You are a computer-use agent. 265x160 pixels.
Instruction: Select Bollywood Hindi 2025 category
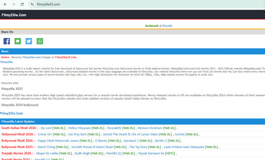18,147
